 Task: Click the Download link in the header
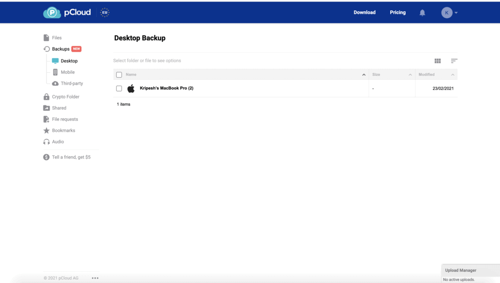click(x=364, y=12)
